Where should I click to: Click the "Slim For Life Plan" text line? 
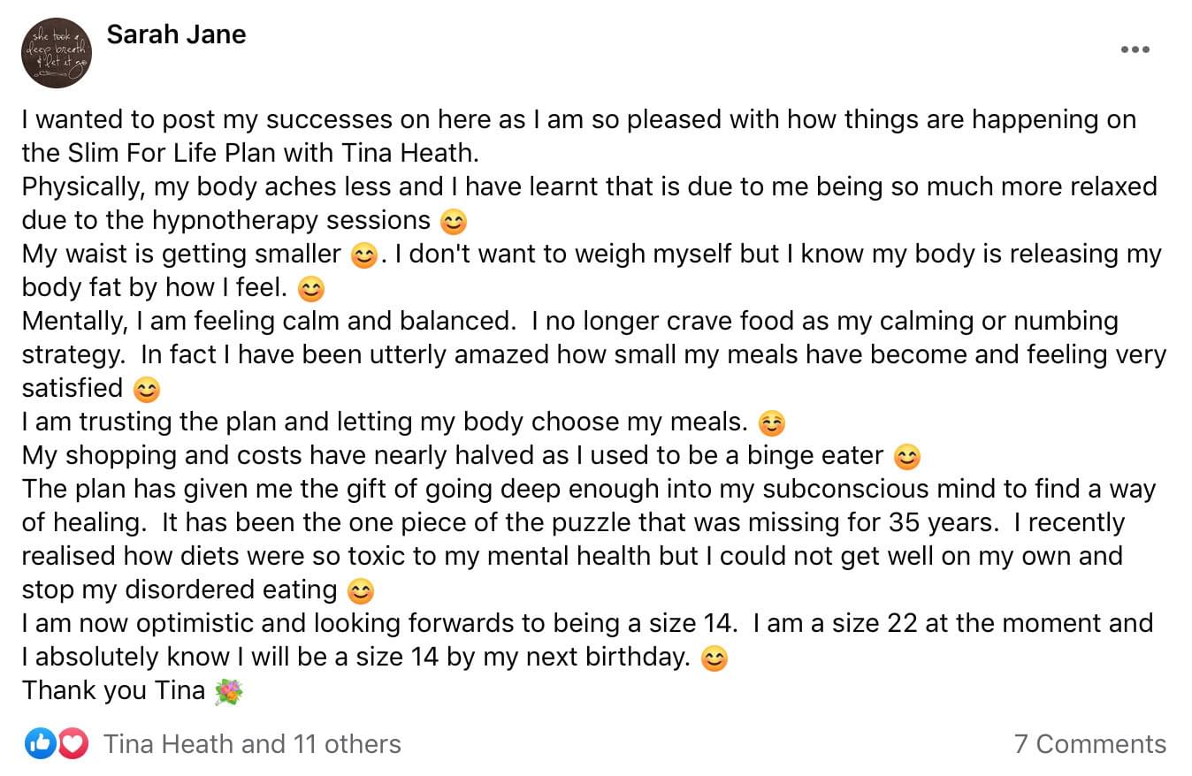(x=250, y=154)
